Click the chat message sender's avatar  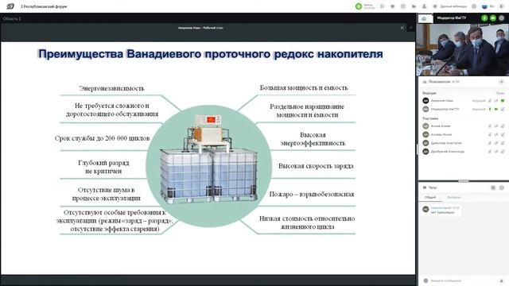pyautogui.click(x=425, y=210)
